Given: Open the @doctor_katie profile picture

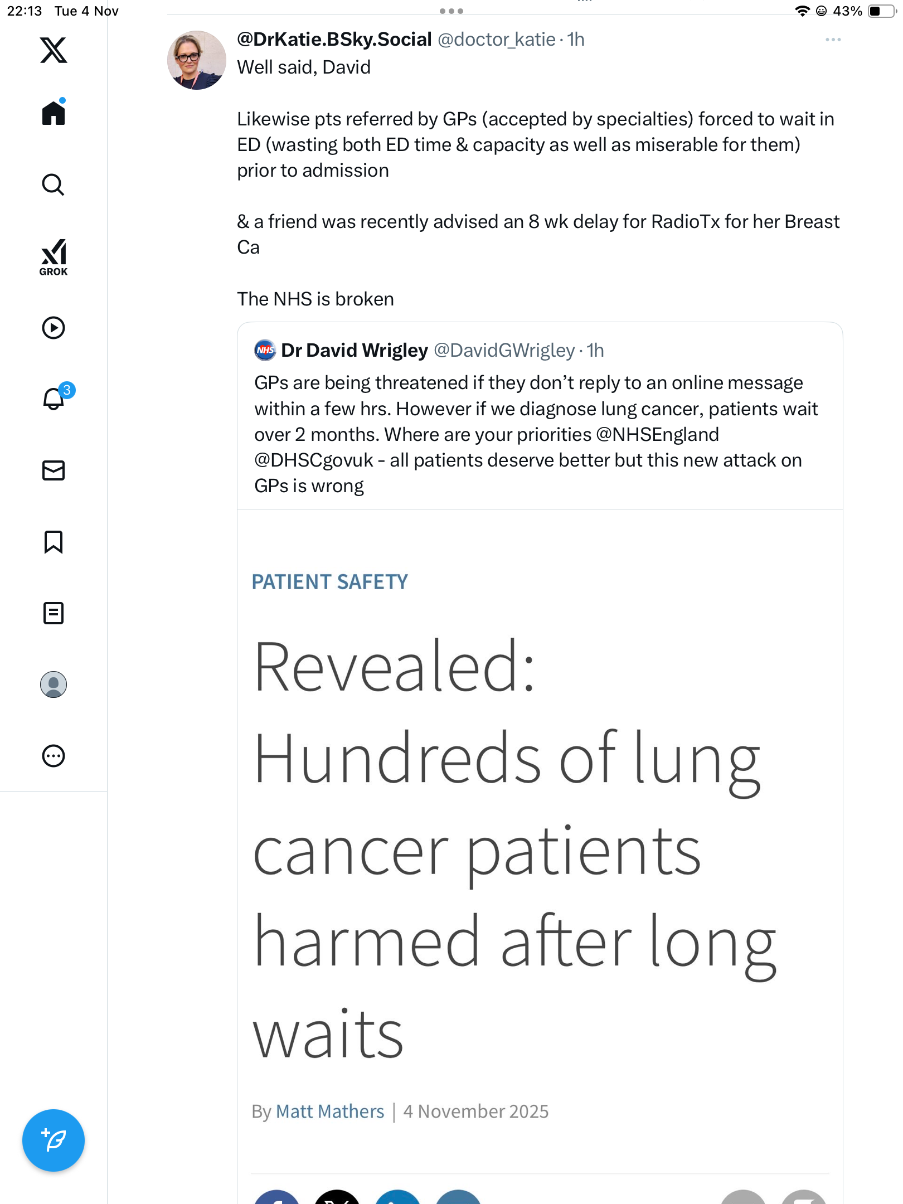Looking at the screenshot, I should [197, 60].
